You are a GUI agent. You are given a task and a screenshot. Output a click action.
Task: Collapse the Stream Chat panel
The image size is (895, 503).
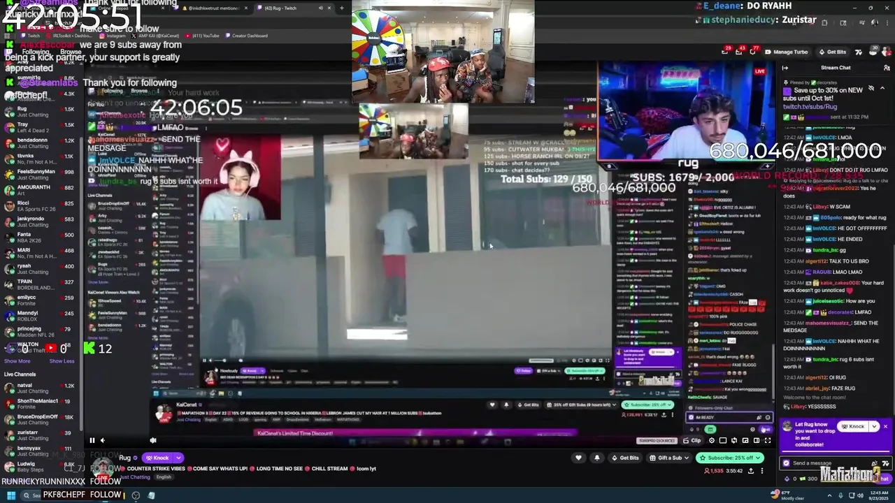tap(785, 68)
